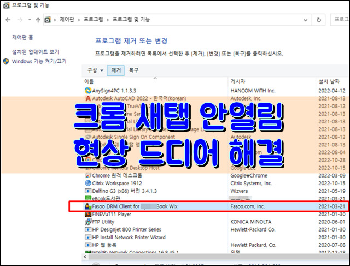The width and height of the screenshot is (350, 266).
Task: Select Chrome 원격 데스크톱 icon
Action: coord(88,175)
